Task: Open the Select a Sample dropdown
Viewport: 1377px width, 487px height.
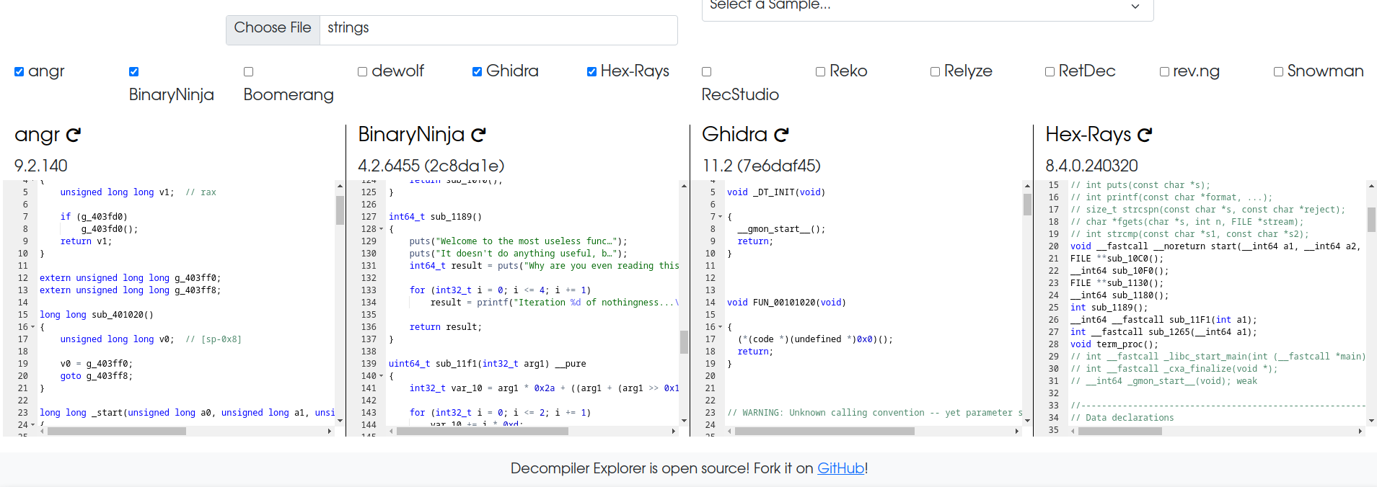Action: click(x=928, y=7)
